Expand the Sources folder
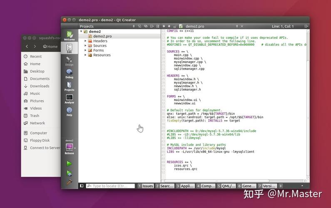 (85, 46)
